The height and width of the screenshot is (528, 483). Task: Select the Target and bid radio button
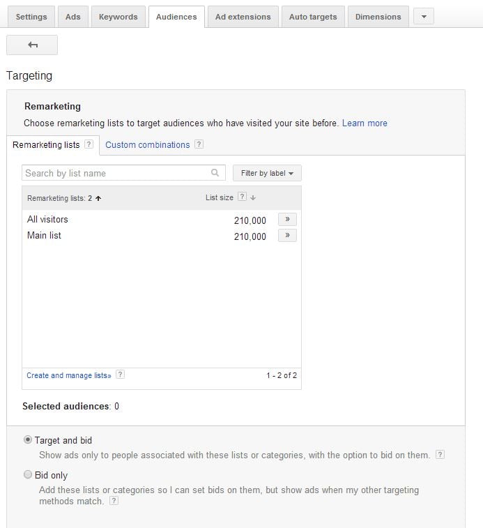28,440
